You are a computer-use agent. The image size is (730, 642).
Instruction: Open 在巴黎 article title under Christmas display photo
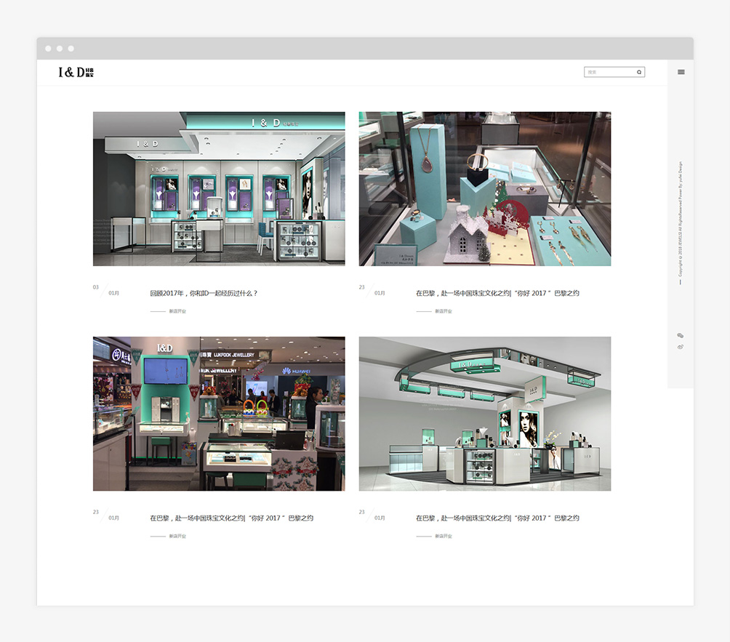coord(497,294)
